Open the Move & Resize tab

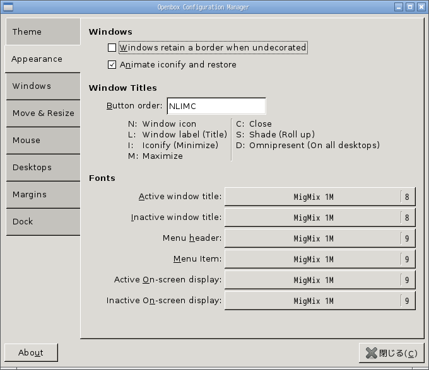point(43,113)
